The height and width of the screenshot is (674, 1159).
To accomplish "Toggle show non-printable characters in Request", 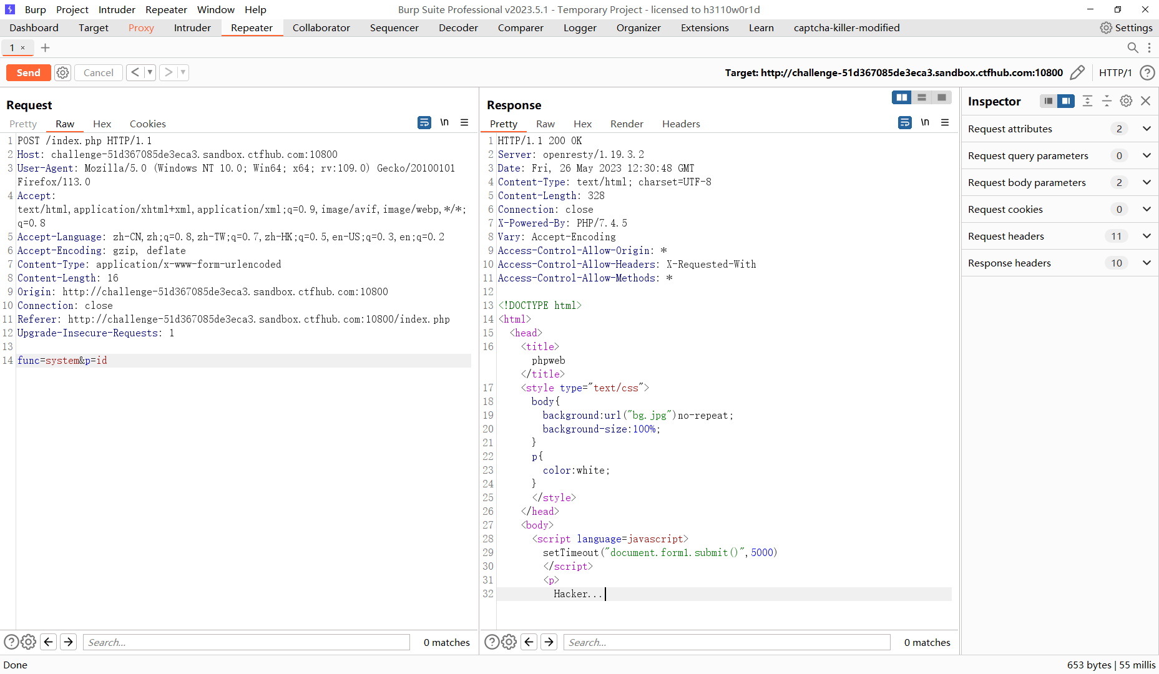I will tap(444, 123).
